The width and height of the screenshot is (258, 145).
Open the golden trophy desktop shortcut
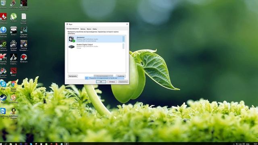tap(13, 113)
